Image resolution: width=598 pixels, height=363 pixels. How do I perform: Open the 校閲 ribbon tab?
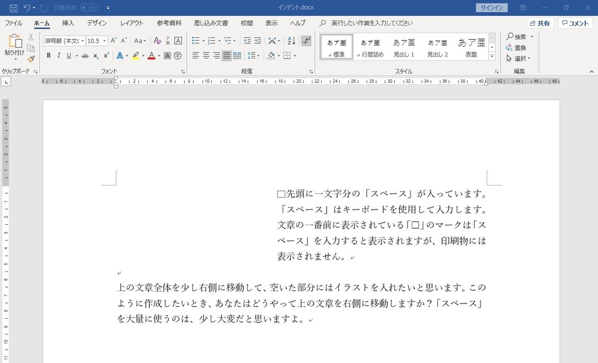click(246, 23)
